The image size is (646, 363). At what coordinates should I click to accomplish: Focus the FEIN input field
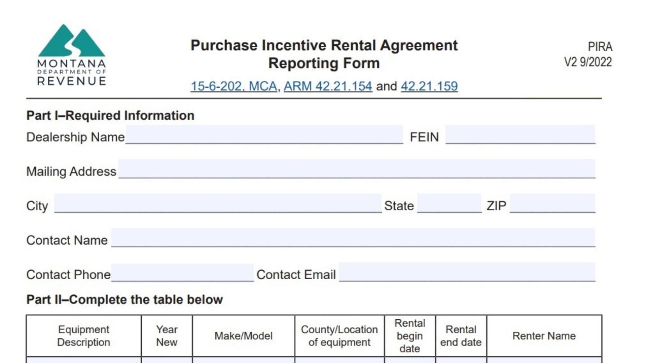pyautogui.click(x=520, y=135)
